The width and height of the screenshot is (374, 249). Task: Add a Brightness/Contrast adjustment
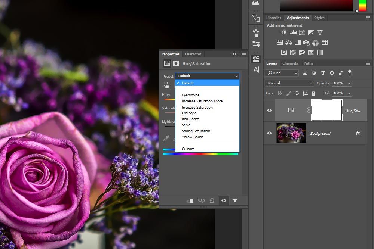point(284,33)
